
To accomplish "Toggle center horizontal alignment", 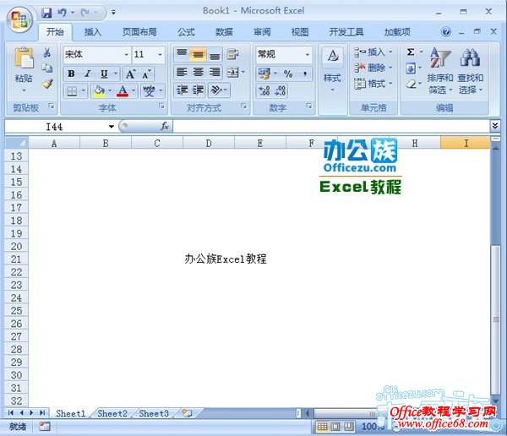I will coord(199,72).
